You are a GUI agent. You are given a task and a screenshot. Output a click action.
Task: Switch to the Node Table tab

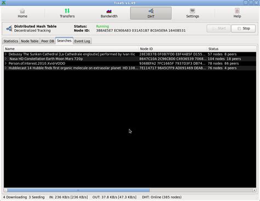pyautogui.click(x=30, y=41)
